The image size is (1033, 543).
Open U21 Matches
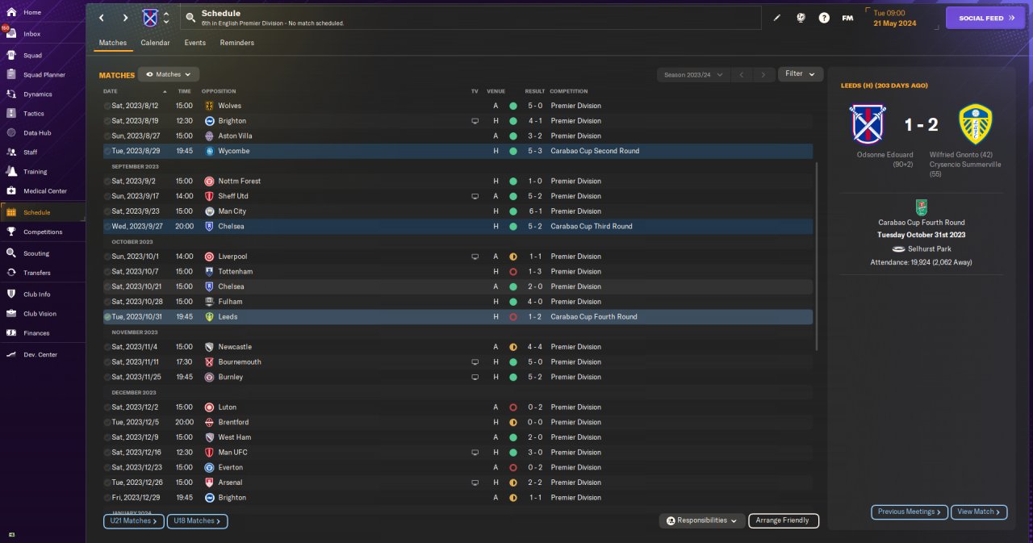(x=134, y=521)
